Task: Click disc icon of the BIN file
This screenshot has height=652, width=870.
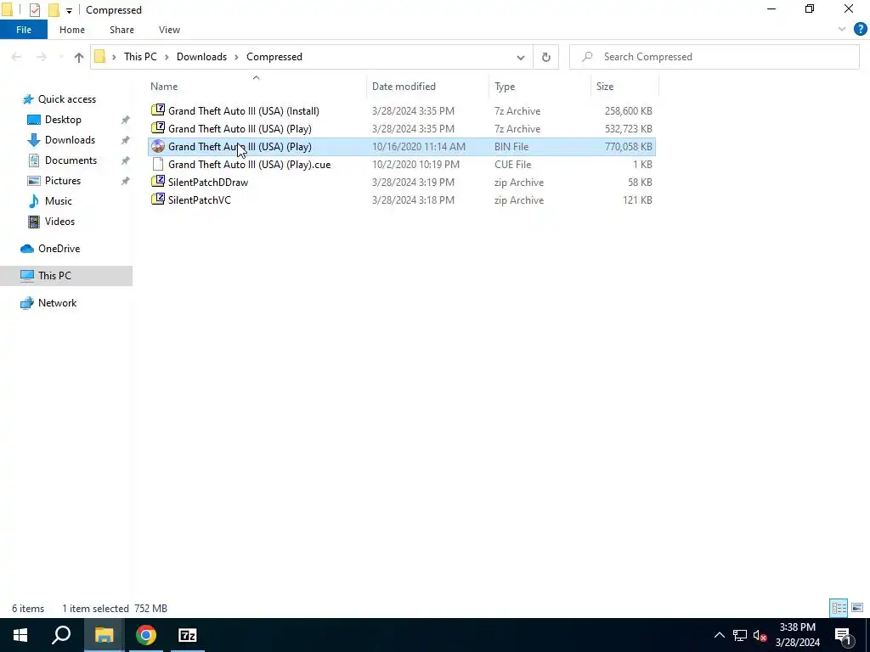Action: point(158,146)
